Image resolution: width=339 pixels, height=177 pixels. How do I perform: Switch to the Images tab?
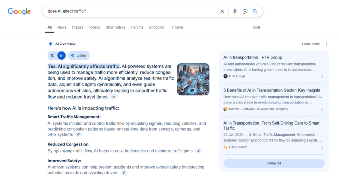(x=77, y=27)
